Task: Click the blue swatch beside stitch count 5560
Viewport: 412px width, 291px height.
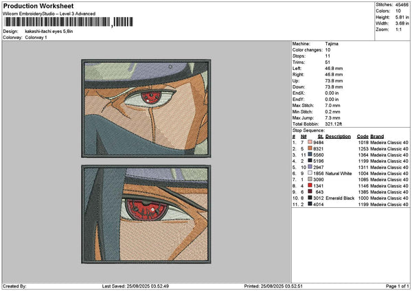Action: click(x=310, y=154)
